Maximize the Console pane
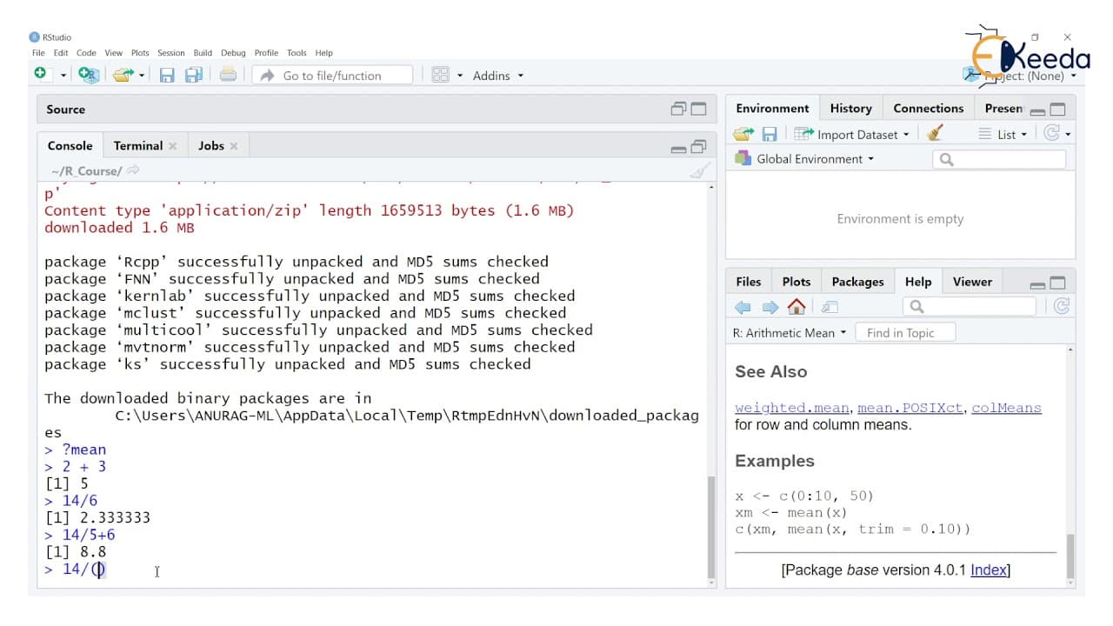The height and width of the screenshot is (626, 1113). point(698,146)
